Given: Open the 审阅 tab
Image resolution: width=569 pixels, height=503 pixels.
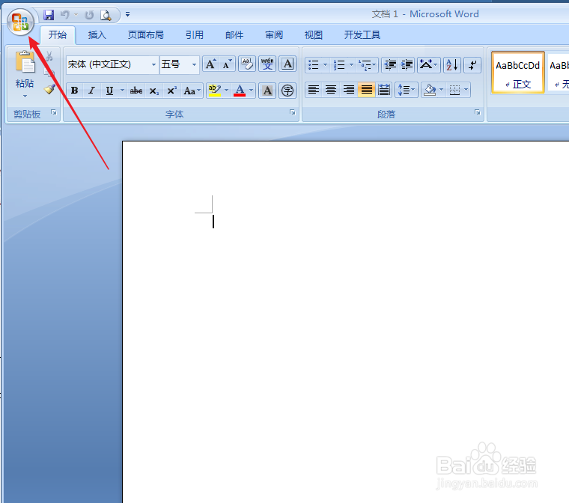Looking at the screenshot, I should [273, 35].
